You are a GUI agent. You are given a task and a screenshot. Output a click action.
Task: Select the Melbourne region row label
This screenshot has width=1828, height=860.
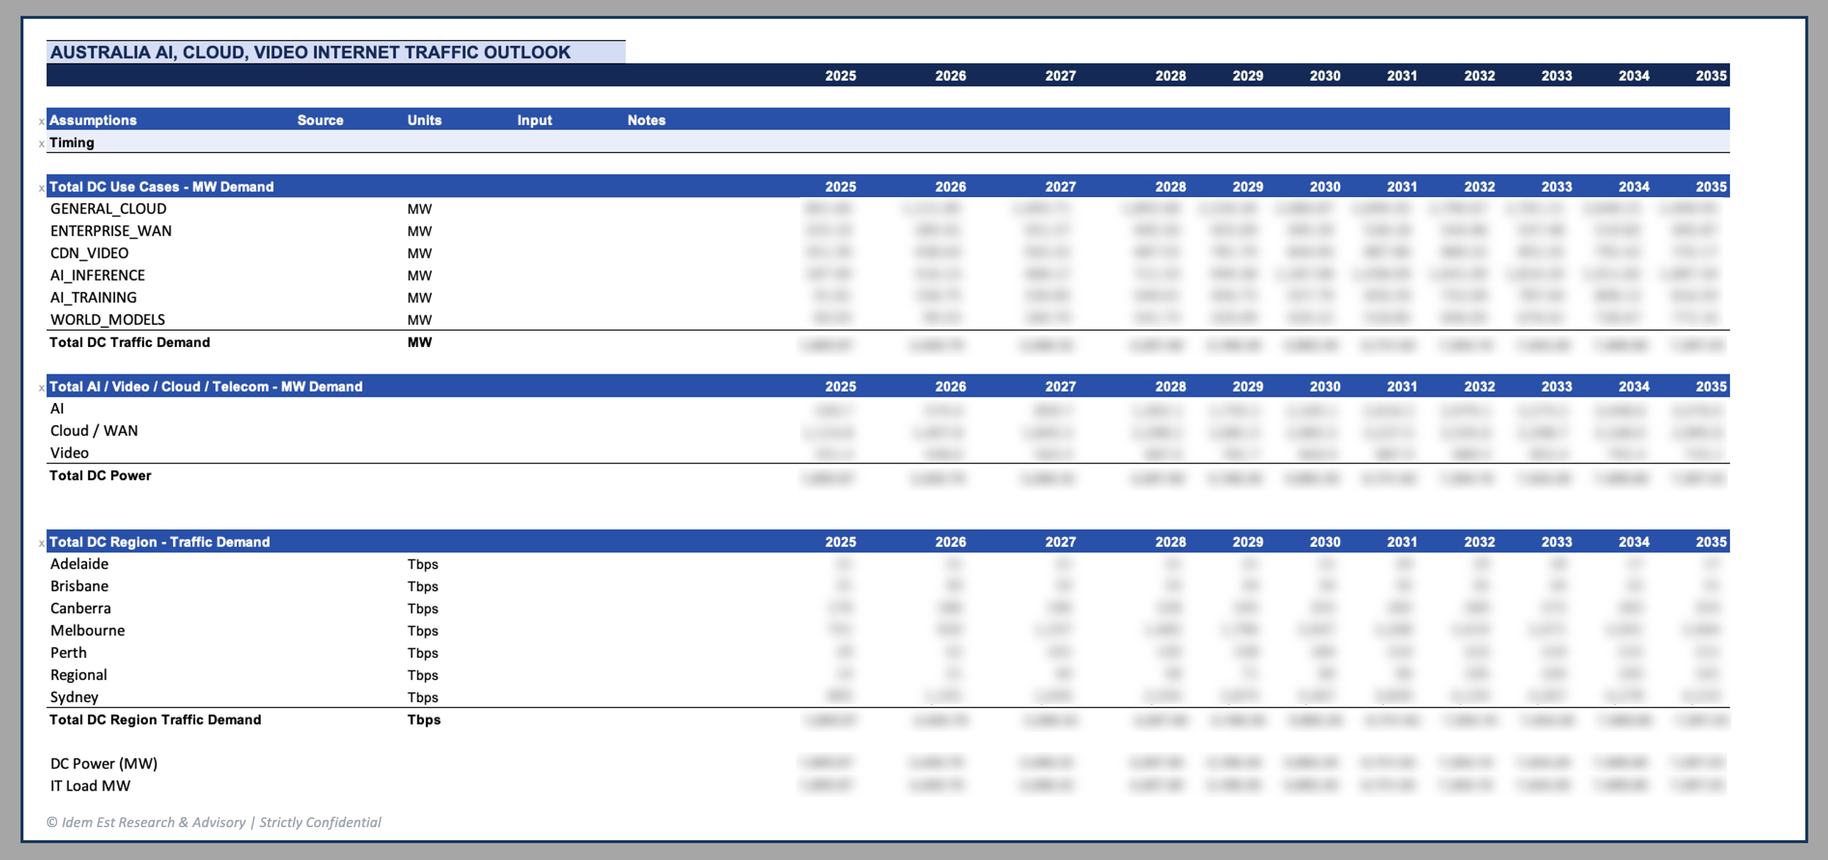[x=87, y=630]
